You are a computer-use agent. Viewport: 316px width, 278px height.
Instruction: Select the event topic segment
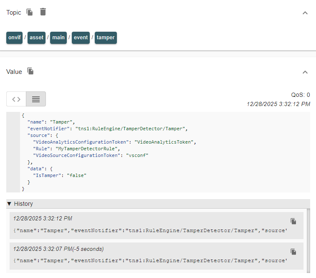point(81,38)
